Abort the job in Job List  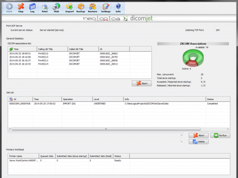click(x=199, y=135)
